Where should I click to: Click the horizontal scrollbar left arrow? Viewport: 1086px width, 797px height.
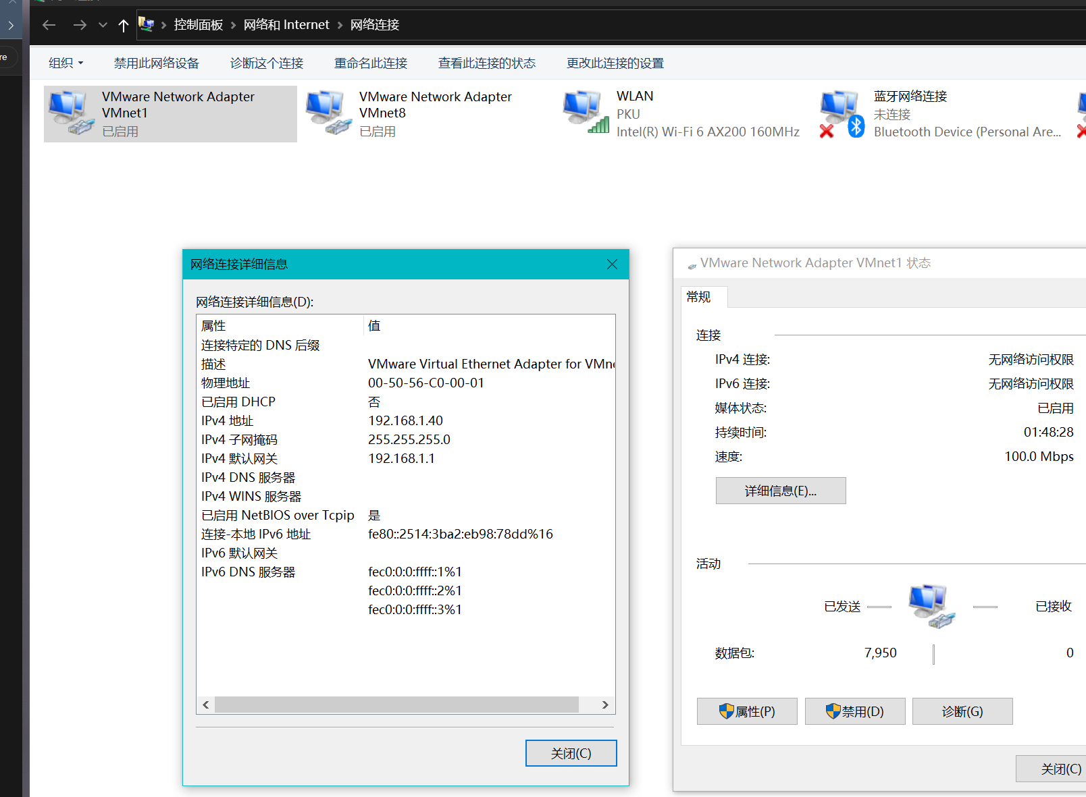(x=206, y=705)
